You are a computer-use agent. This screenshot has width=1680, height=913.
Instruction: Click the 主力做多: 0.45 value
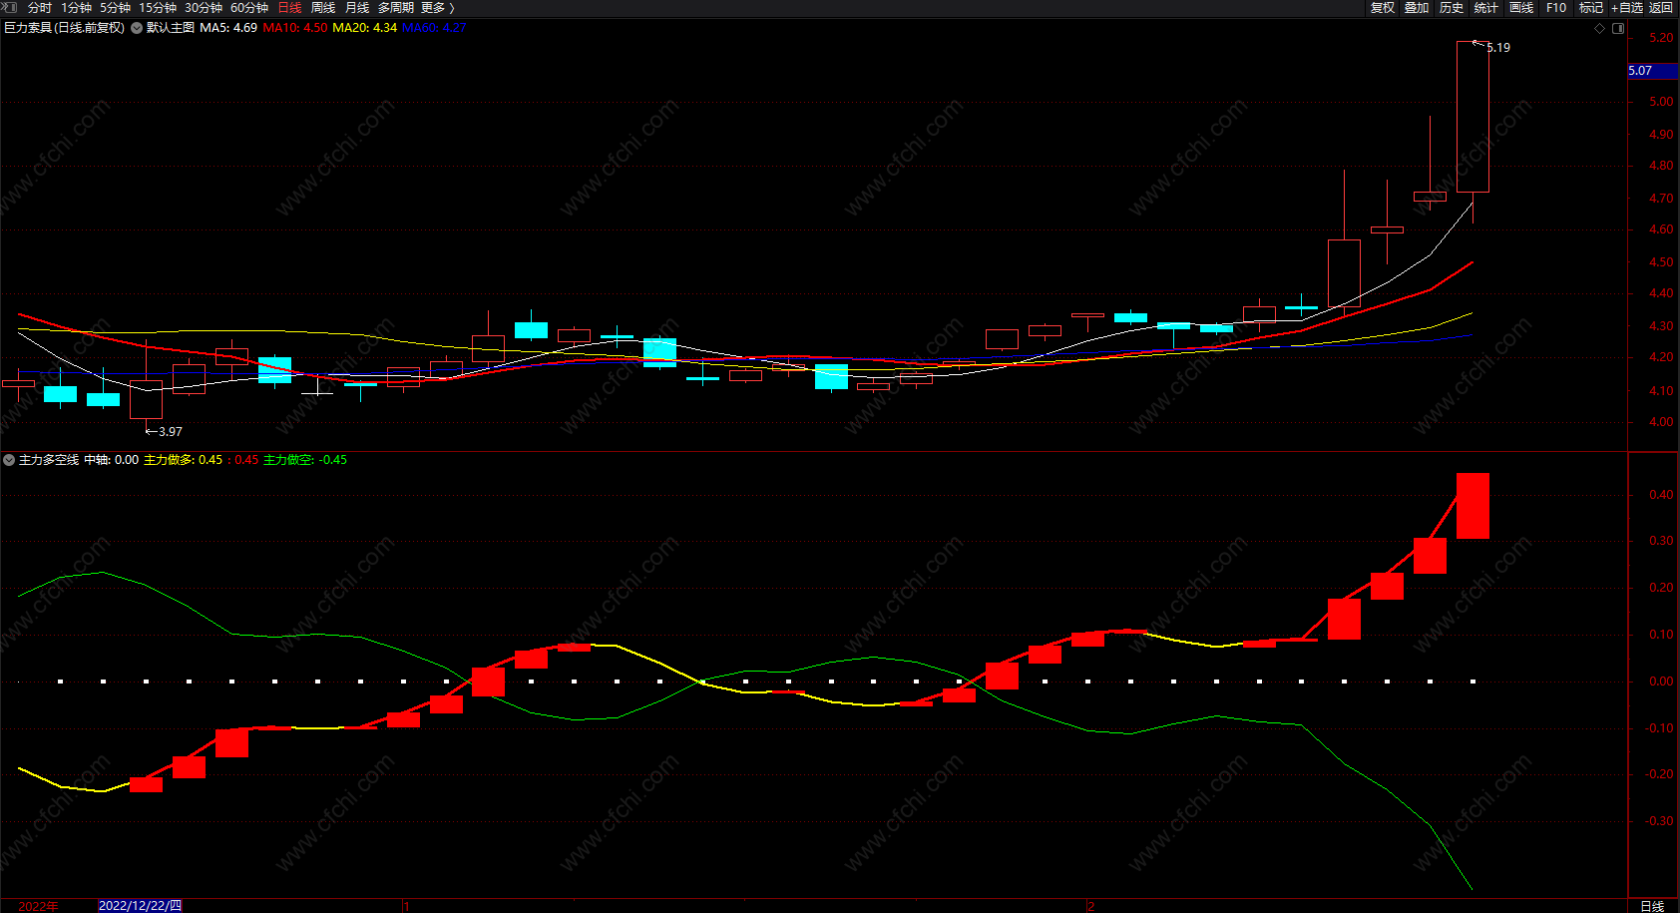pos(184,460)
